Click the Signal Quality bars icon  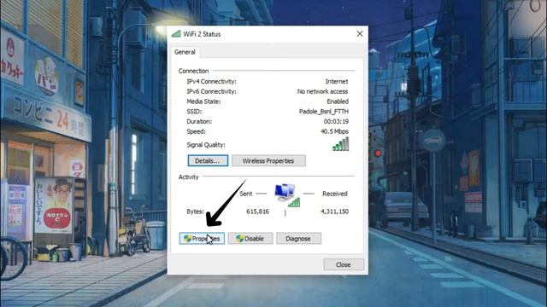pos(340,144)
